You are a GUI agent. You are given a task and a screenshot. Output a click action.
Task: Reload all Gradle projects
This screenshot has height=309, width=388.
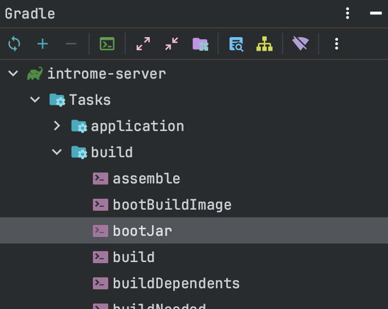[14, 44]
